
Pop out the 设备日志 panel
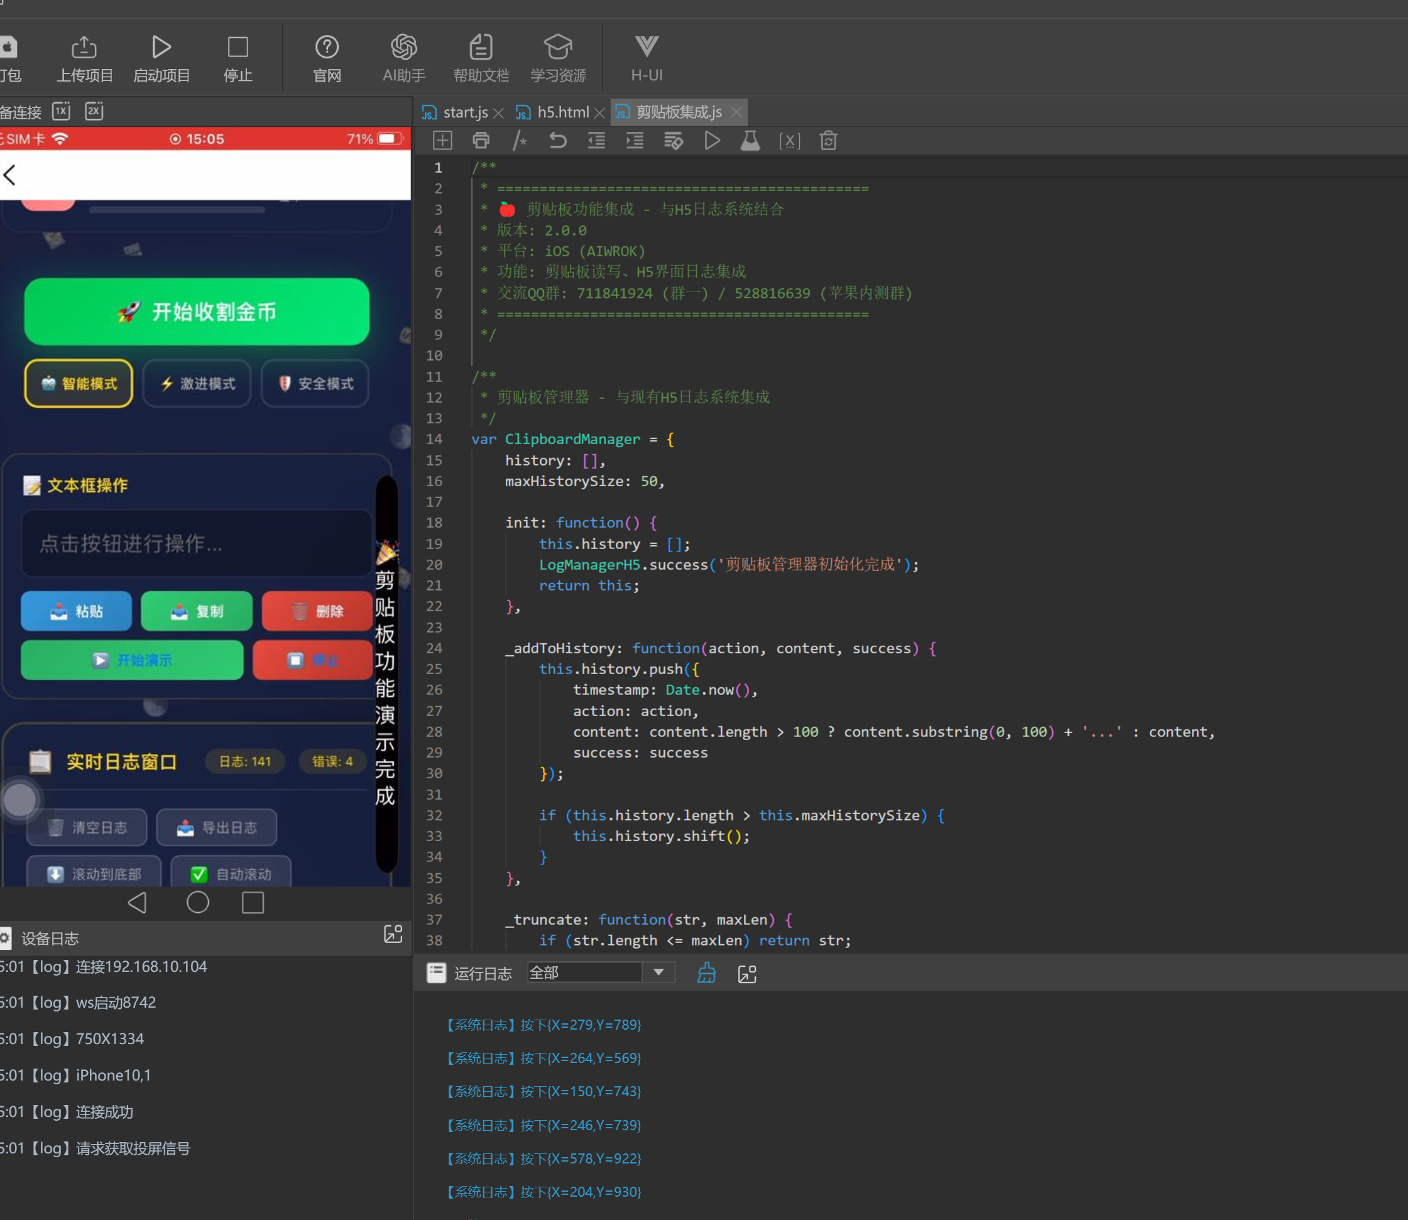[393, 934]
